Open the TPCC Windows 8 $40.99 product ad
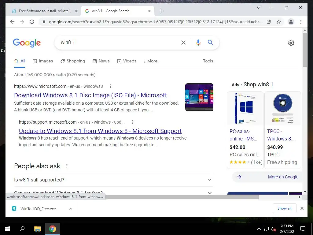Viewport: 313px width, 235px height. (283, 130)
